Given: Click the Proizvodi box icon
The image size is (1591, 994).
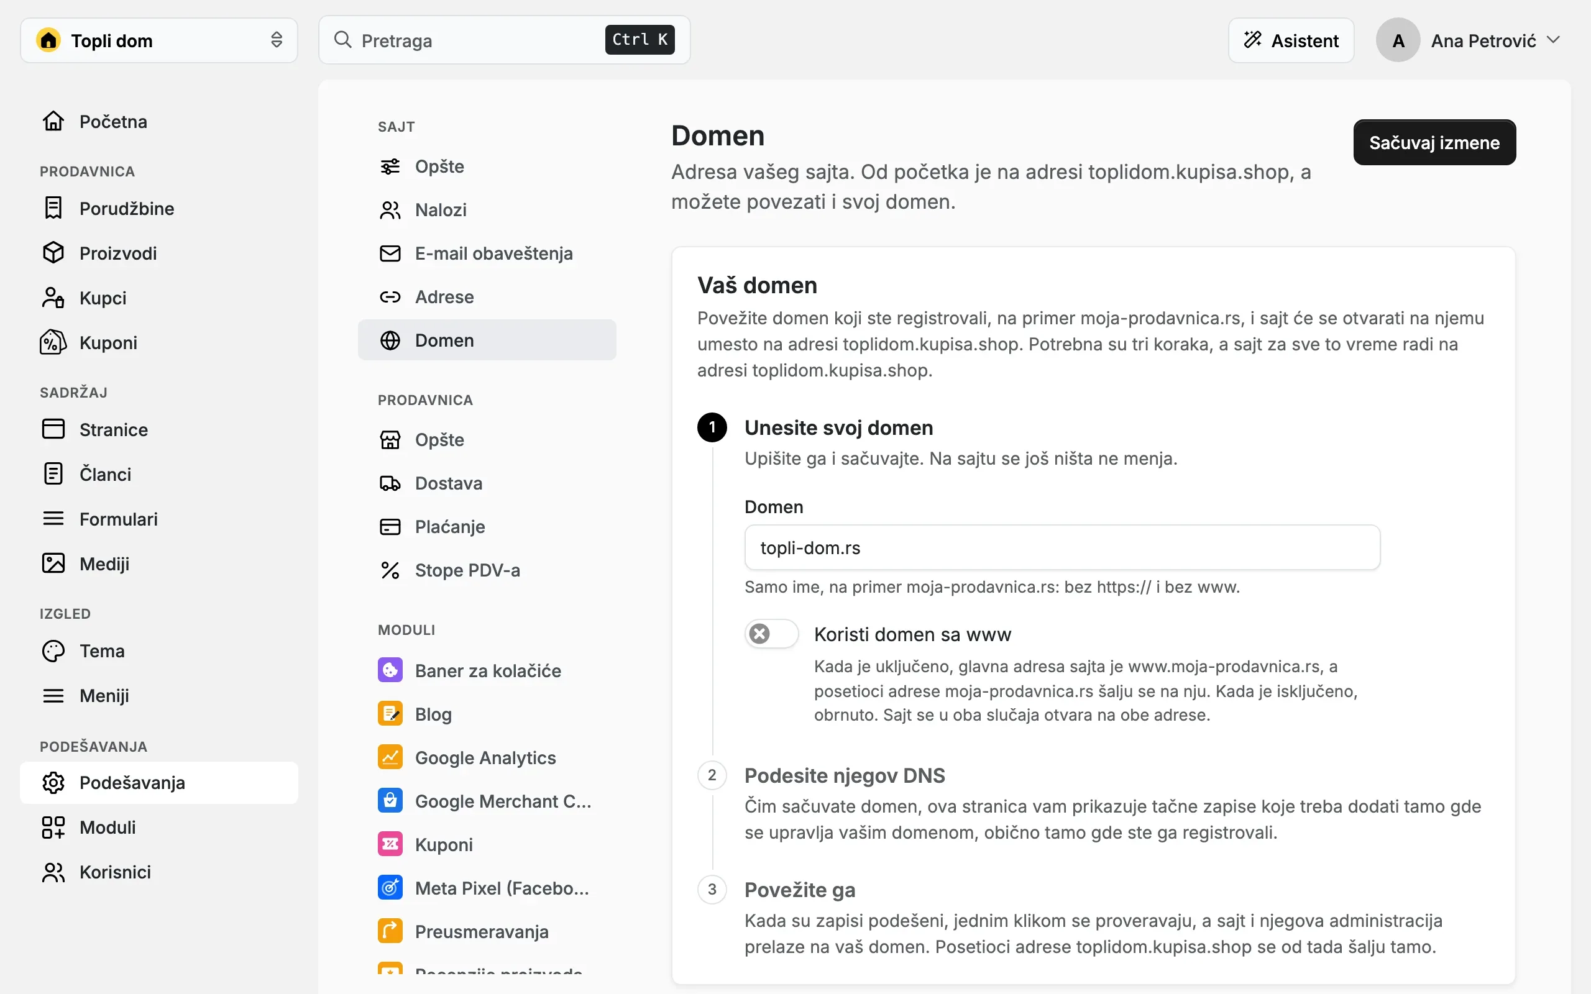Looking at the screenshot, I should tap(53, 252).
